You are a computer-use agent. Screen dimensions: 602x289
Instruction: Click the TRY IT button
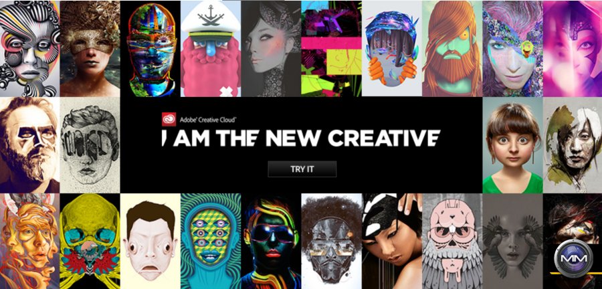click(x=302, y=169)
